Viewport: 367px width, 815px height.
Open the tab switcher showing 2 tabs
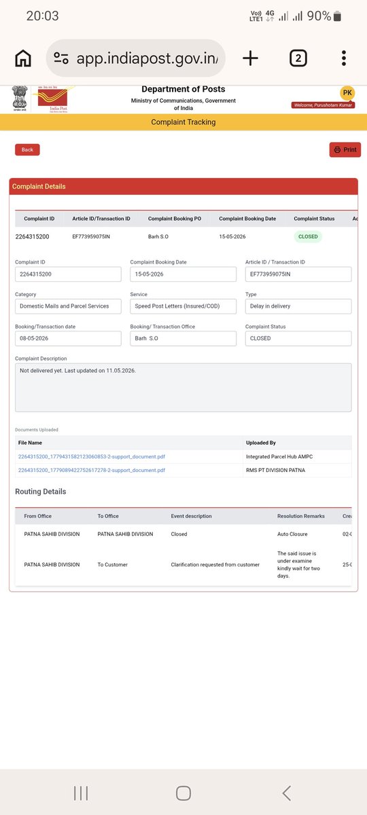tap(298, 58)
